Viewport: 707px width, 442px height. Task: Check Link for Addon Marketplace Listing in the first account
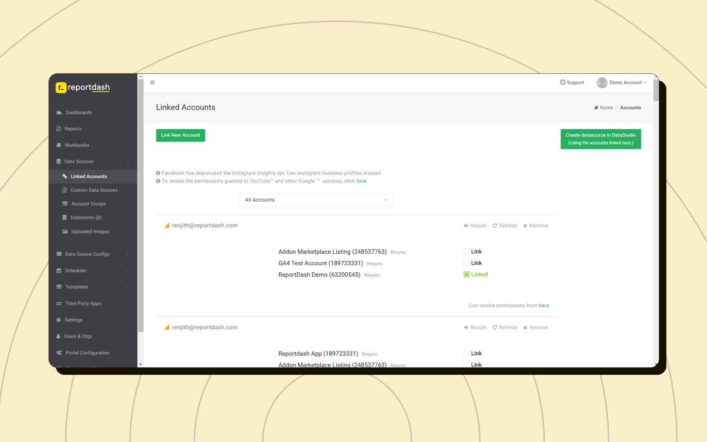tap(467, 251)
